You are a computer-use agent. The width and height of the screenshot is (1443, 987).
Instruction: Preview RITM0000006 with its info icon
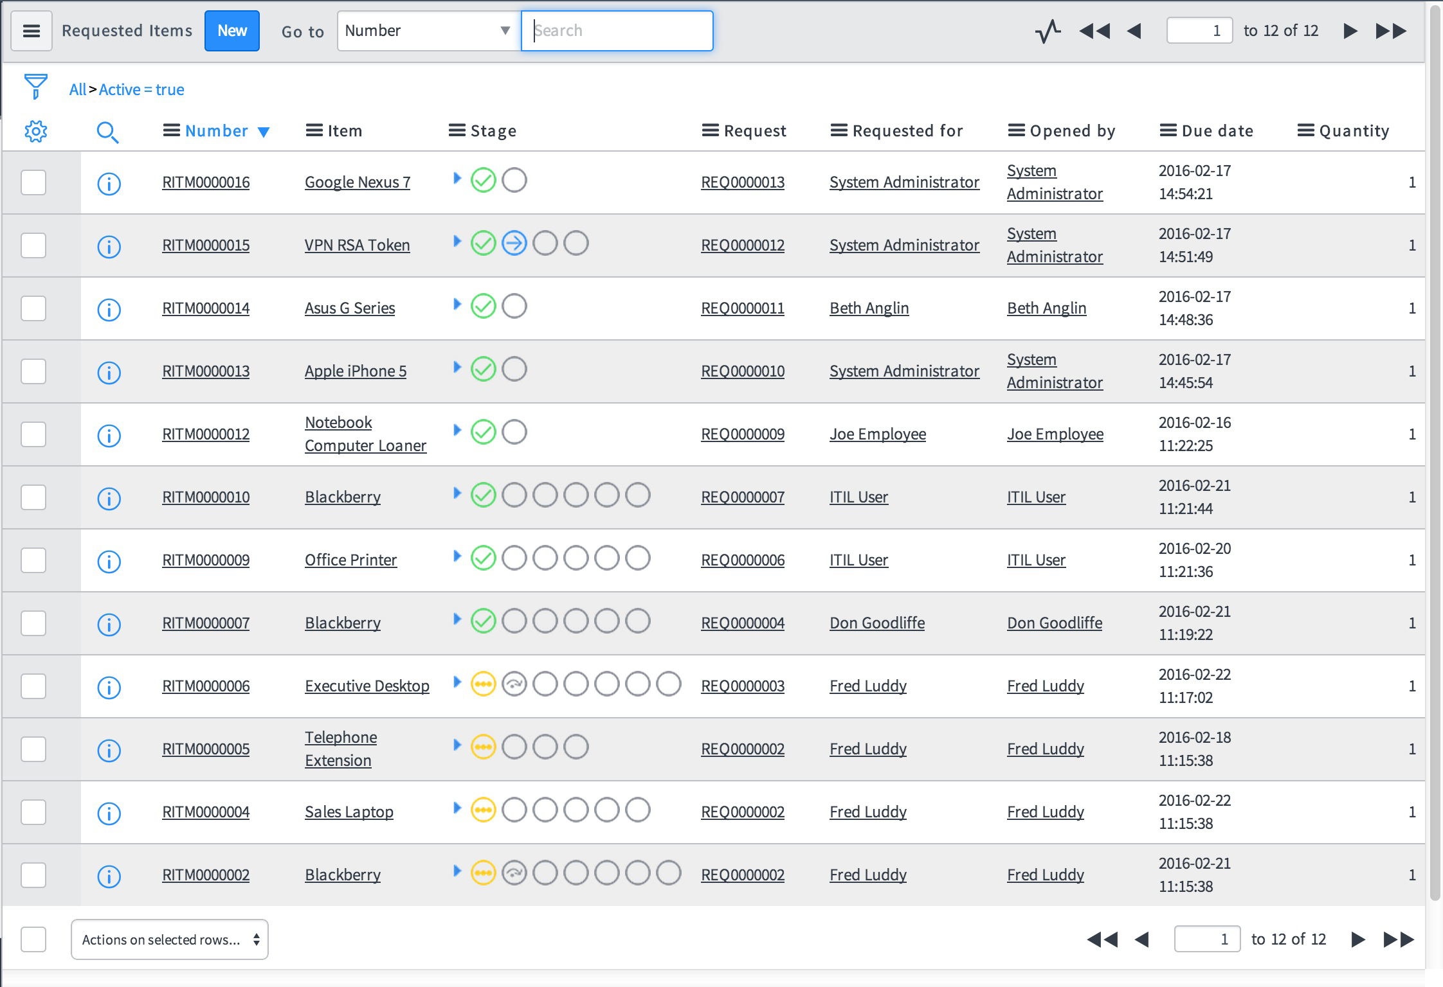pyautogui.click(x=109, y=688)
